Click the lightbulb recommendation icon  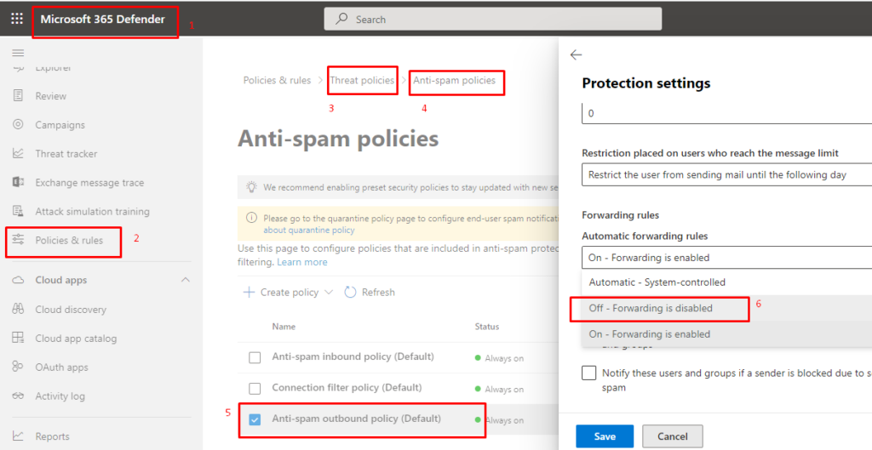(x=252, y=187)
